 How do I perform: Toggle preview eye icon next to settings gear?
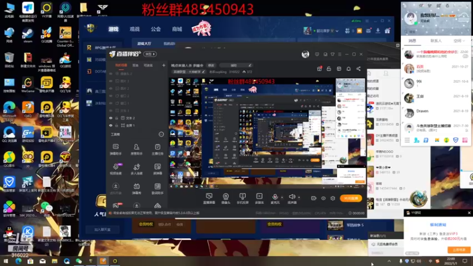[323, 198]
